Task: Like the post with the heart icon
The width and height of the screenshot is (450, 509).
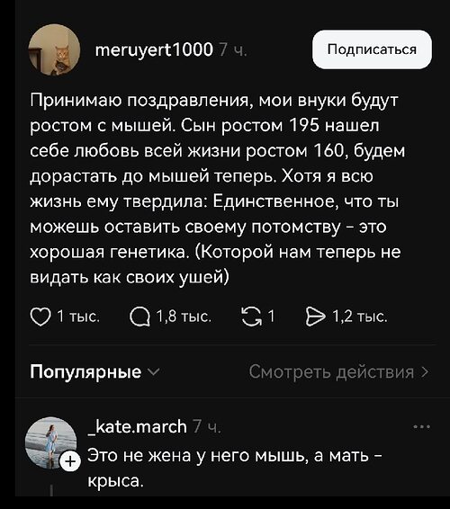Action: (40, 317)
